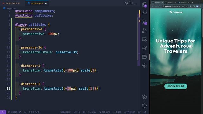Open a new browser tab
The height and width of the screenshot is (114, 203).
pyautogui.click(x=193, y=3)
